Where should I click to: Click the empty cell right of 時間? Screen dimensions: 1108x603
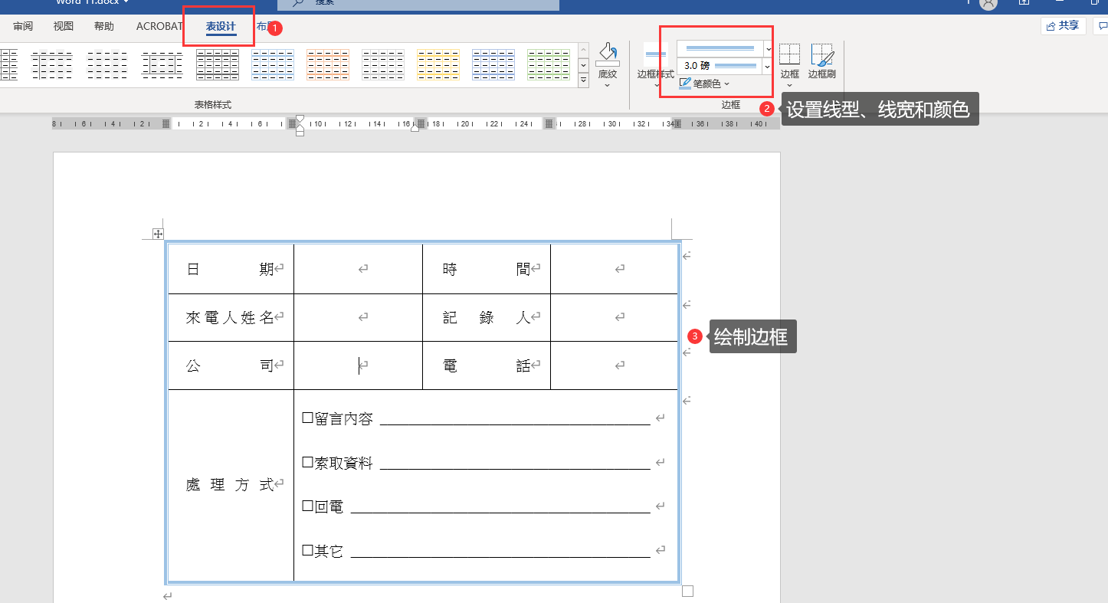(x=614, y=269)
